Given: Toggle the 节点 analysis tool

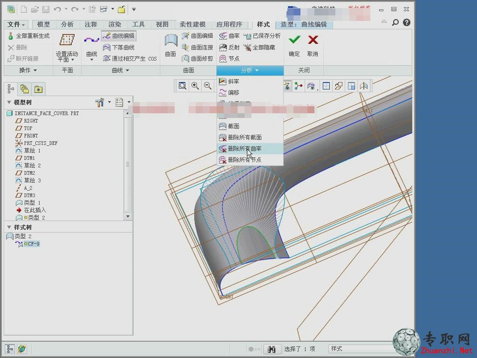Looking at the screenshot, I should point(229,58).
